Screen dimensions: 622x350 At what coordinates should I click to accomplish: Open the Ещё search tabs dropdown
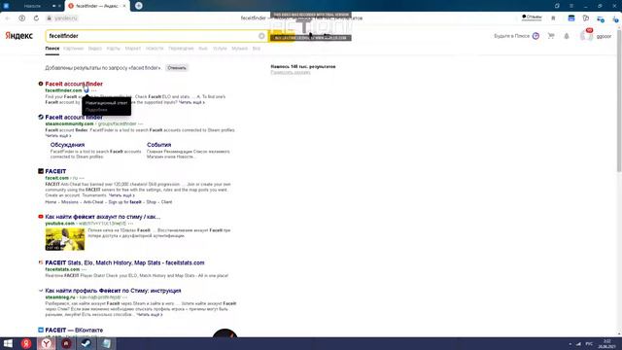click(257, 49)
